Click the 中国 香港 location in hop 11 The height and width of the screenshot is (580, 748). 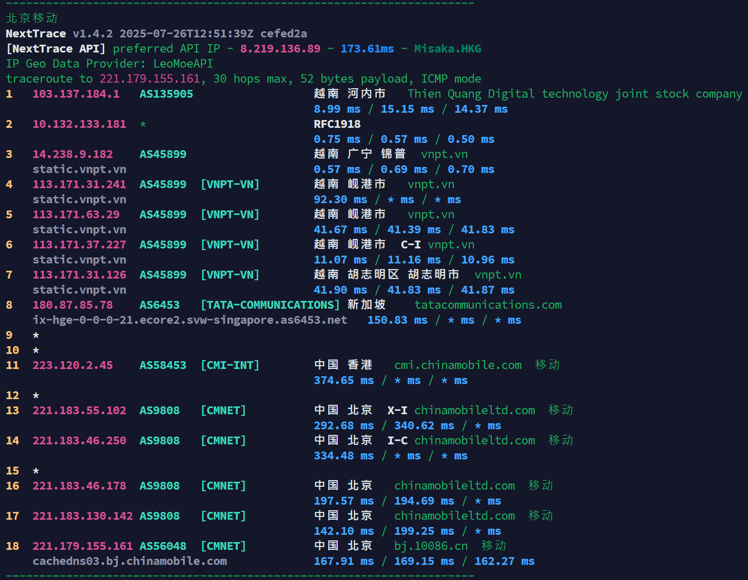click(x=343, y=365)
